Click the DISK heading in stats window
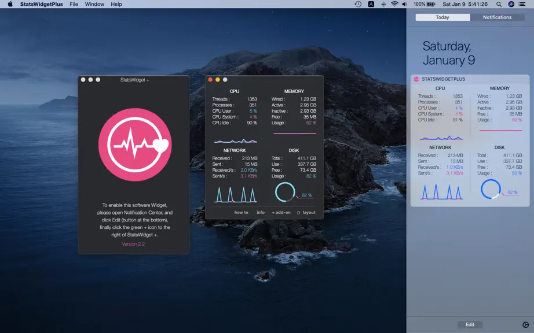The image size is (534, 333). coord(294,150)
